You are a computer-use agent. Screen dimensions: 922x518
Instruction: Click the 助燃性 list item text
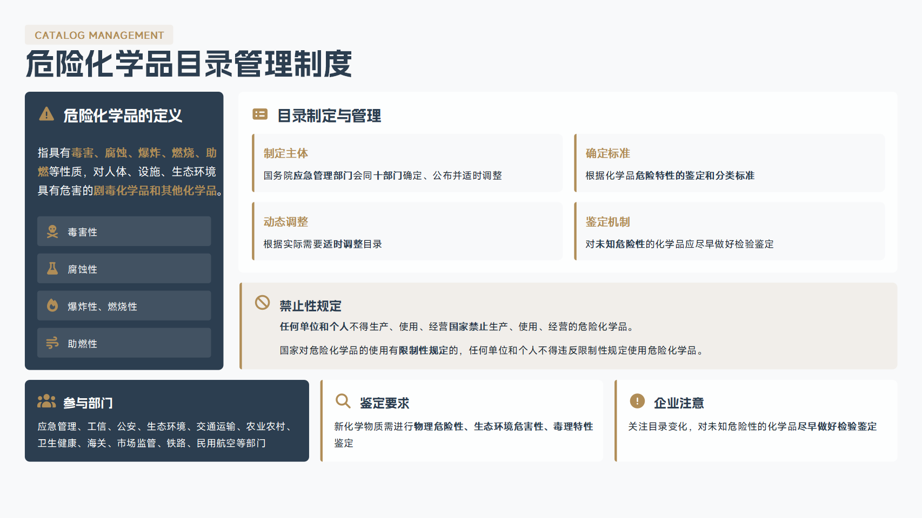[83, 344]
